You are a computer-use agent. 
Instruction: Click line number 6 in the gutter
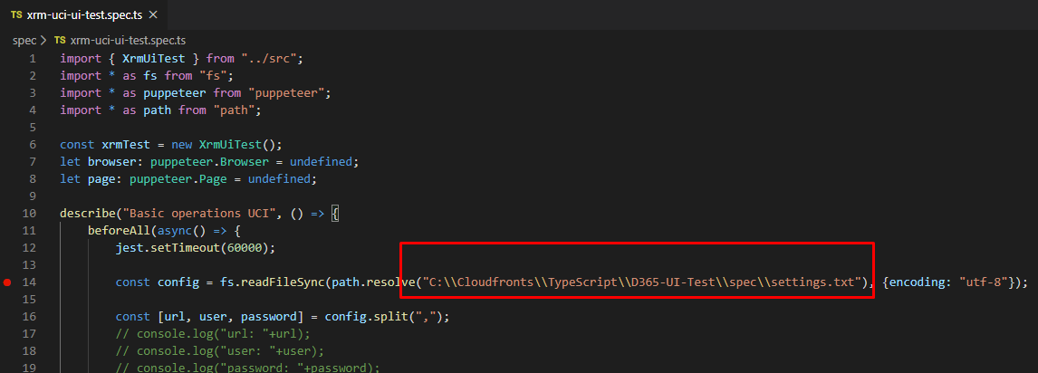34,144
